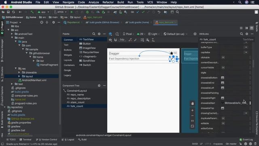
Task: Open the Logcat tool window
Action: 68,140
